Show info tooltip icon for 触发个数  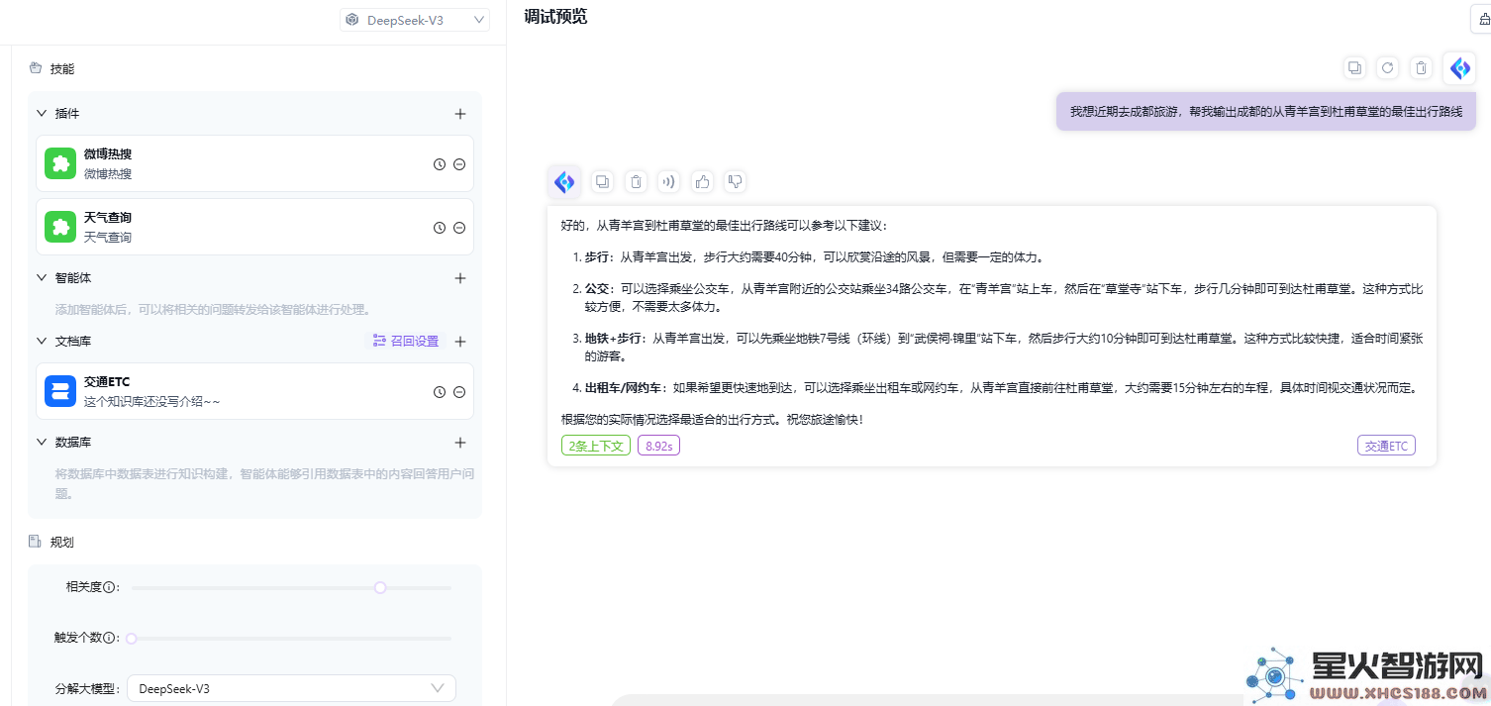pyautogui.click(x=109, y=639)
